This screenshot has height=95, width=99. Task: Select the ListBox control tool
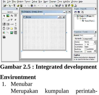[8, 24]
